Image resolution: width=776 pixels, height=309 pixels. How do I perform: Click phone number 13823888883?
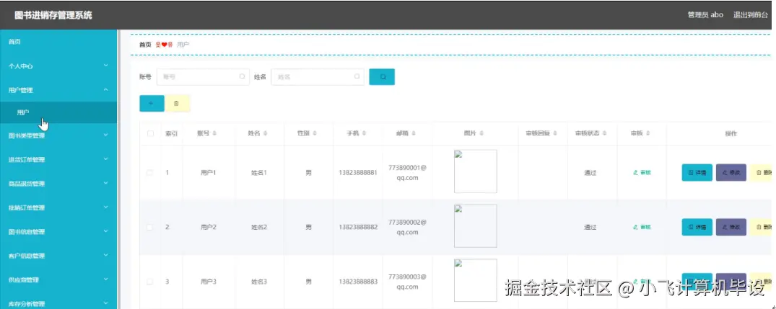[358, 282]
